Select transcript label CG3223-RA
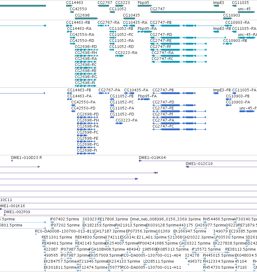The width and height of the screenshot is (257, 272). coord(126,52)
